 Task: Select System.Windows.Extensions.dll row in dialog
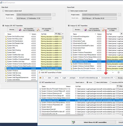pos(81,93)
